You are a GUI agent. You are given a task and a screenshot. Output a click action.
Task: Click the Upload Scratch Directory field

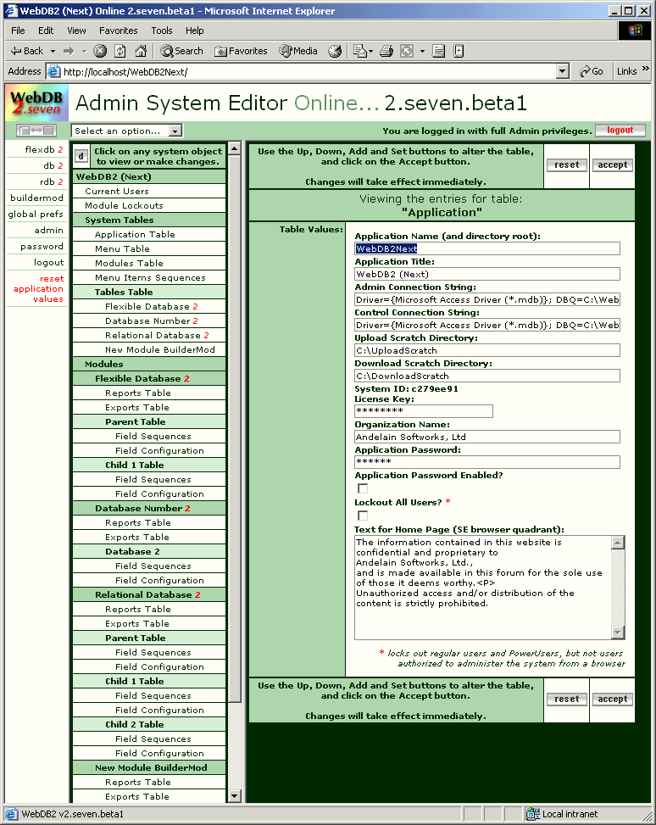pyautogui.click(x=487, y=350)
